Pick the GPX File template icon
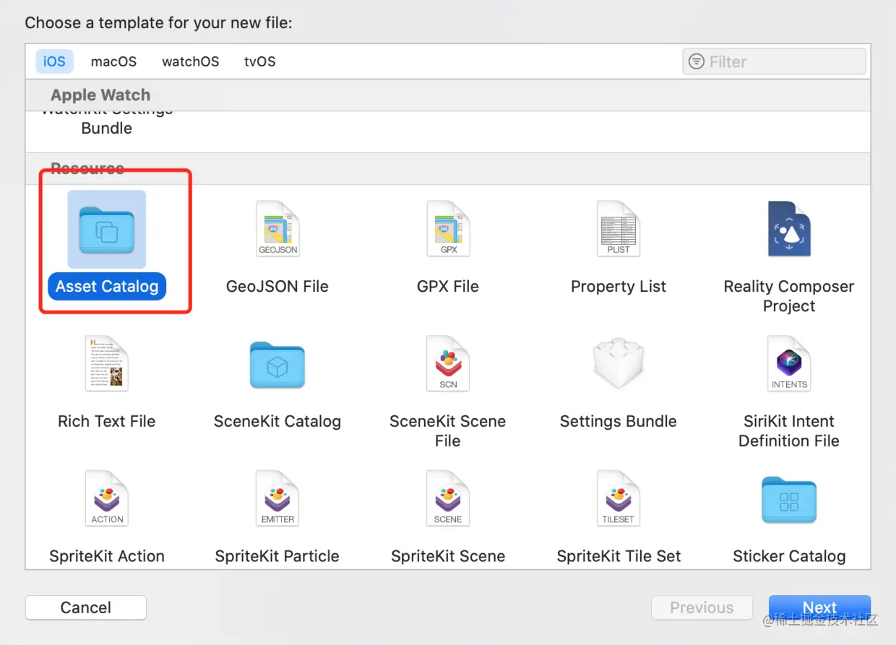The image size is (896, 645). pyautogui.click(x=449, y=228)
